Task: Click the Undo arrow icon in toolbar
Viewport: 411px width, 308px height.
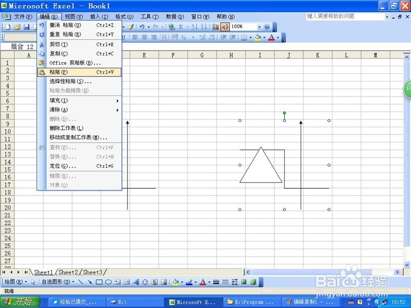Action: coord(142,27)
